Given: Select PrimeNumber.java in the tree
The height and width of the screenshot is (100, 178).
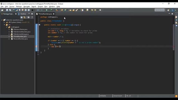Looking at the screenshot, I should [20, 36].
